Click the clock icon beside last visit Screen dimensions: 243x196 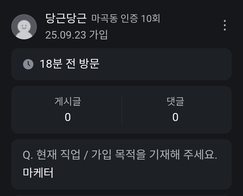28,64
